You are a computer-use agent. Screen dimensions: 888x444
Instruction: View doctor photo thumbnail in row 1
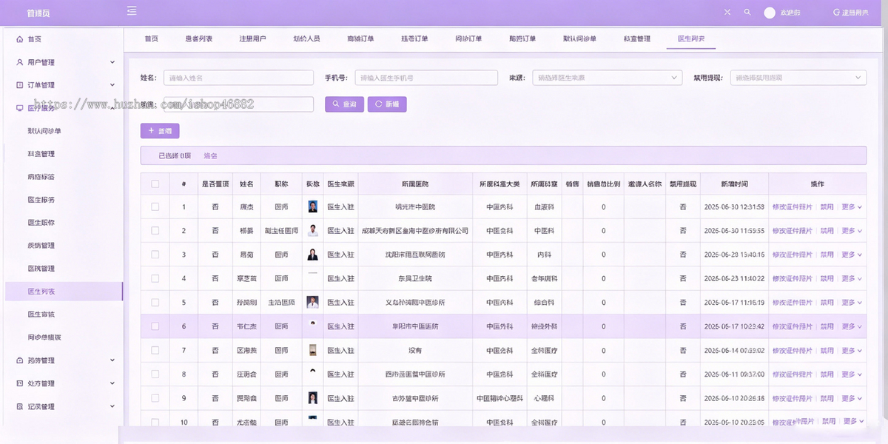(313, 206)
